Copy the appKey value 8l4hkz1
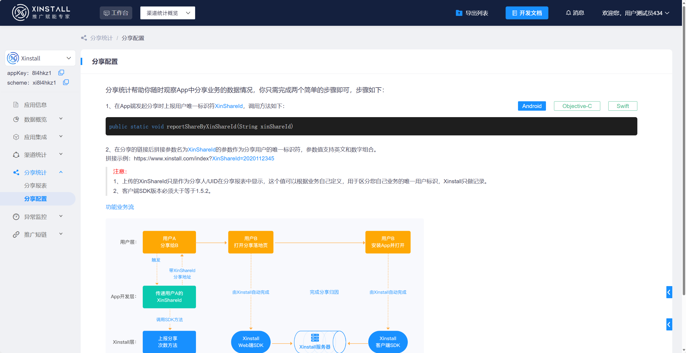 tap(61, 72)
